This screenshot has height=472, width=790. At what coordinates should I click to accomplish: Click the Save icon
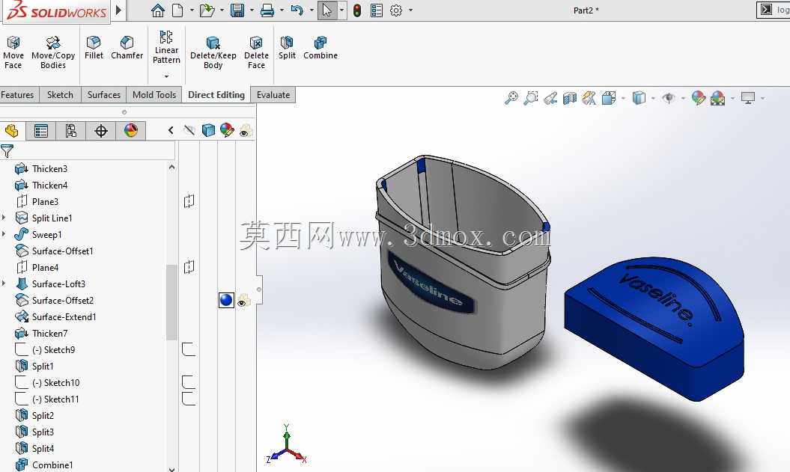click(x=237, y=10)
